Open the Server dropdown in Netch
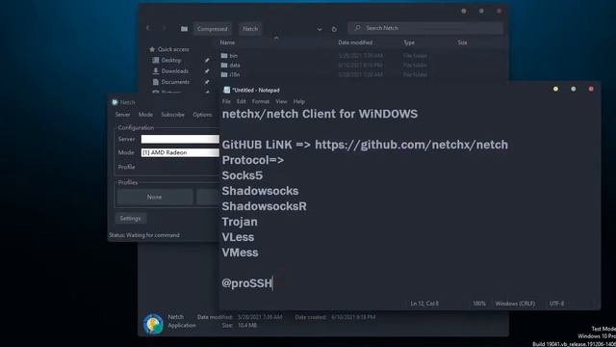Viewport: 616px width, 347px height. click(180, 139)
